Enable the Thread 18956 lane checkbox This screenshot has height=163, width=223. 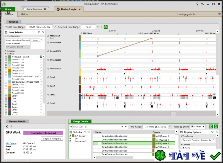pos(6,71)
